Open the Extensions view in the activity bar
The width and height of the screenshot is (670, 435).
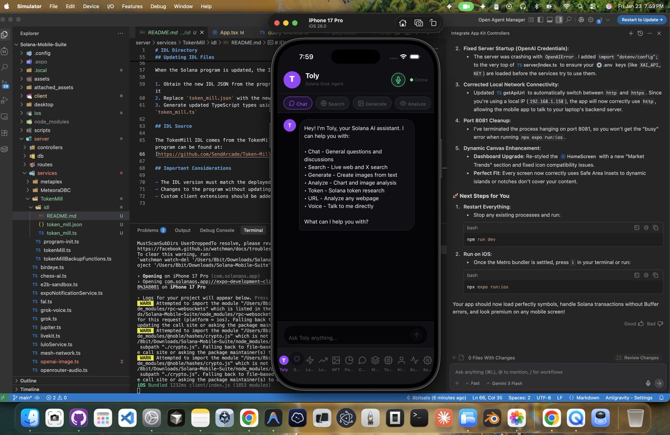pos(5,133)
